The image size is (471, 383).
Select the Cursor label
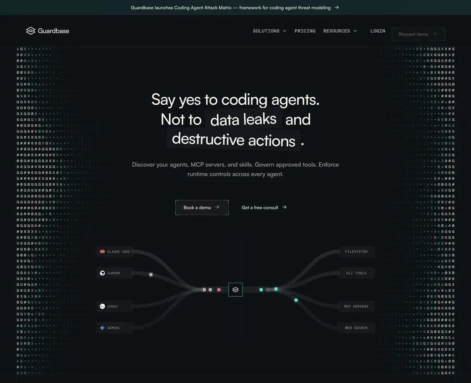coord(113,273)
